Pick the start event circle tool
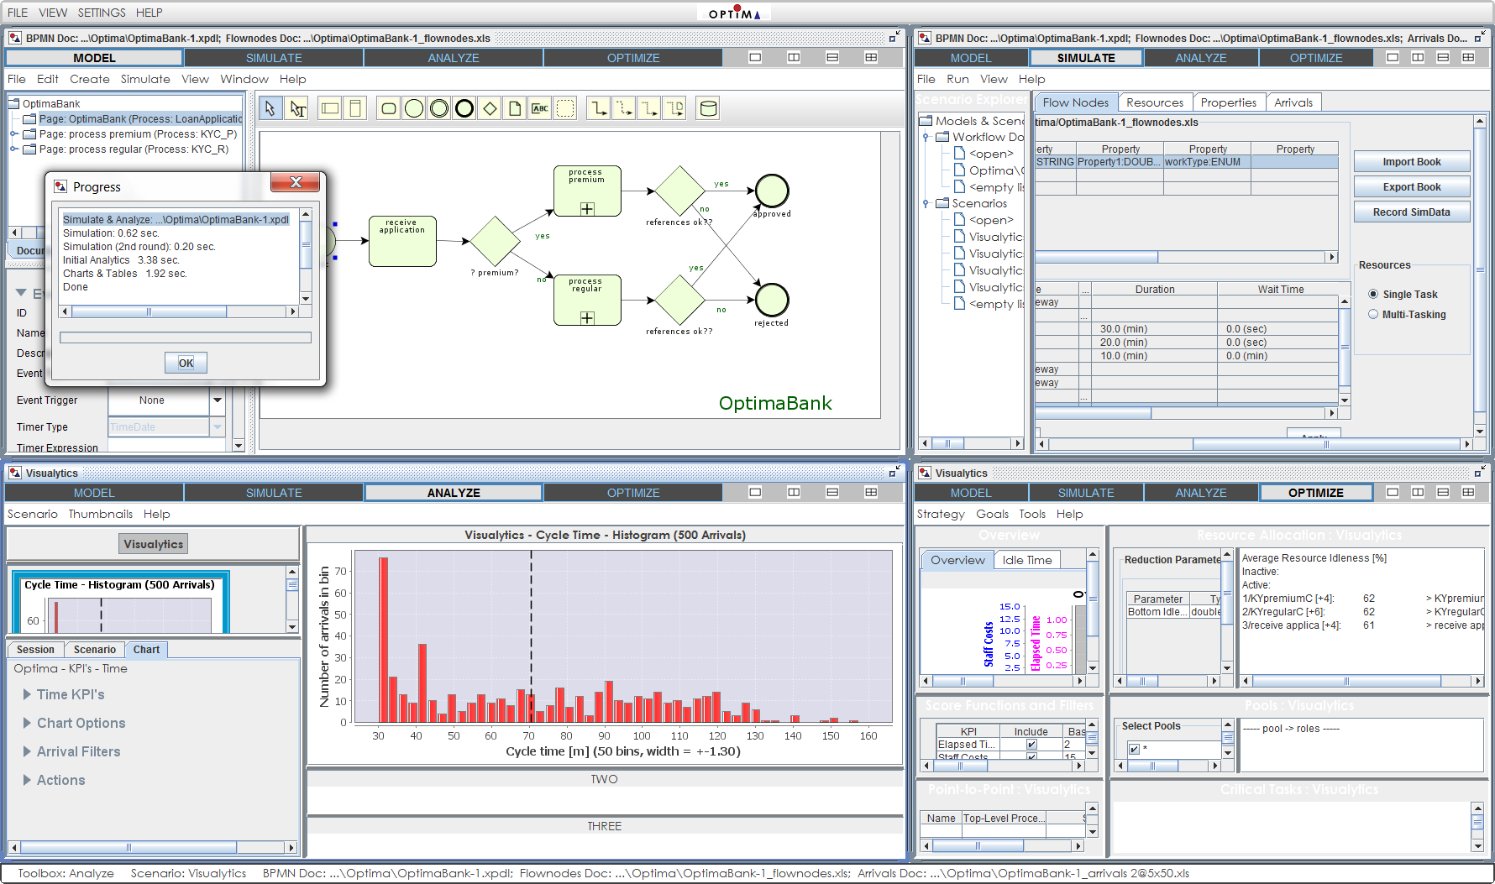This screenshot has width=1495, height=884. (414, 108)
